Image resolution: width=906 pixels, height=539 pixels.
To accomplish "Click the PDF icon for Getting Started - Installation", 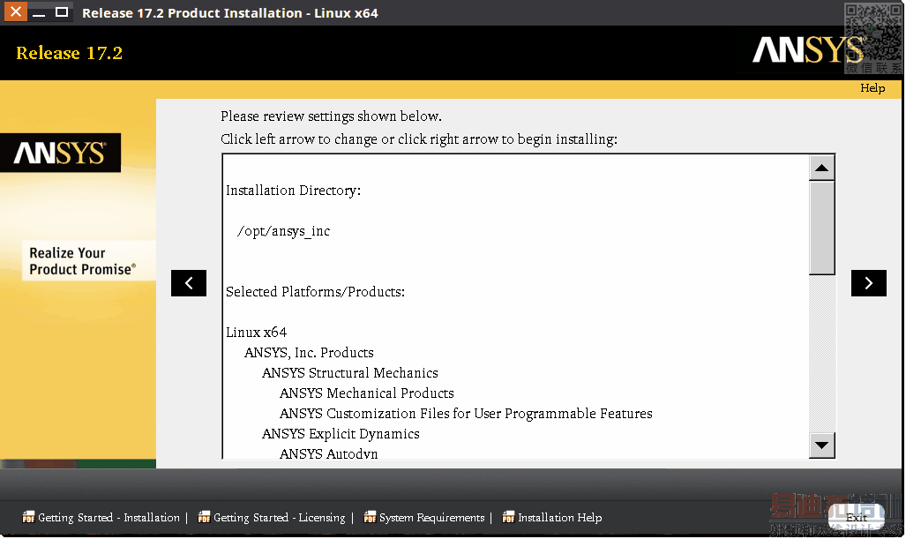I will (28, 518).
